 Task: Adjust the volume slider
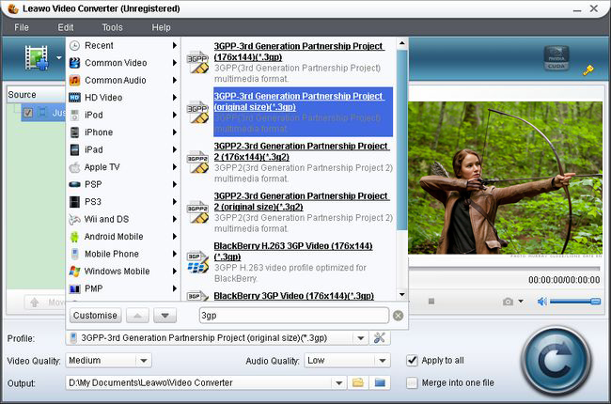575,302
